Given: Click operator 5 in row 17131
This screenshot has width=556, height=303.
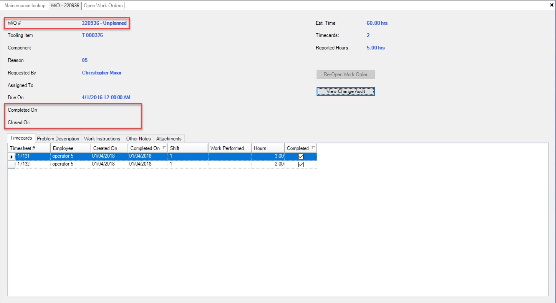Looking at the screenshot, I should (x=71, y=156).
